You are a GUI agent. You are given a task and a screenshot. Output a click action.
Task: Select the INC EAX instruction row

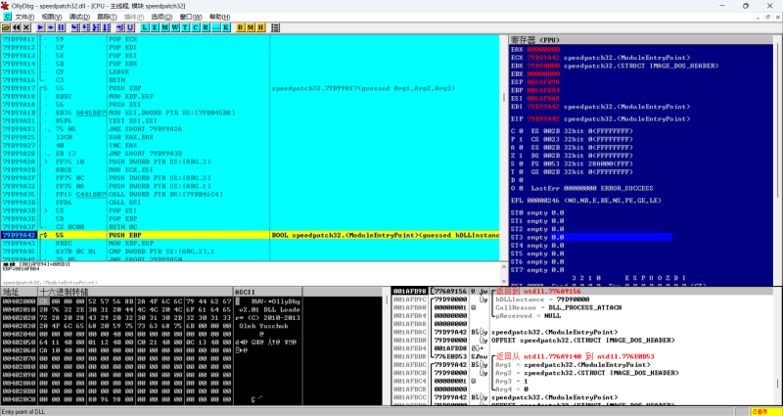[x=250, y=145]
